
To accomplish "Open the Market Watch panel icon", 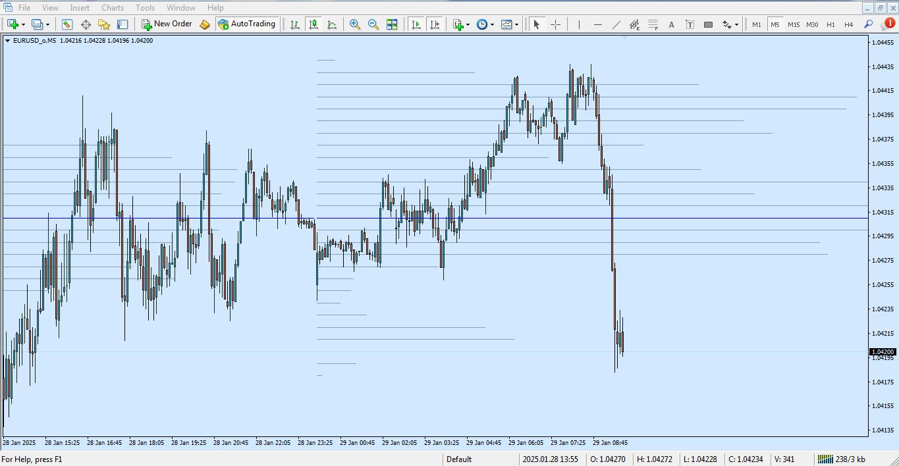I will [x=67, y=24].
